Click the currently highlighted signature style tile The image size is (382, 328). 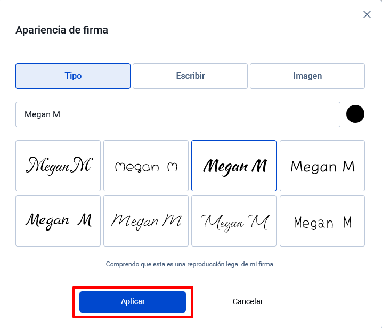(x=234, y=166)
